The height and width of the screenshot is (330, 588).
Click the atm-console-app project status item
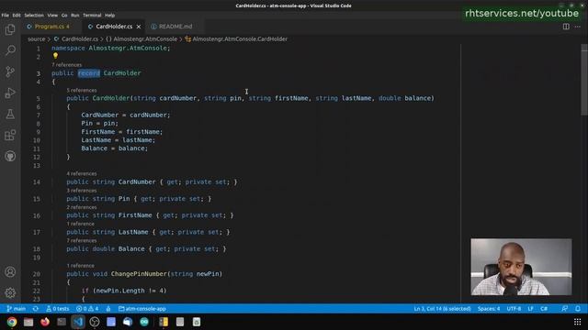142,309
